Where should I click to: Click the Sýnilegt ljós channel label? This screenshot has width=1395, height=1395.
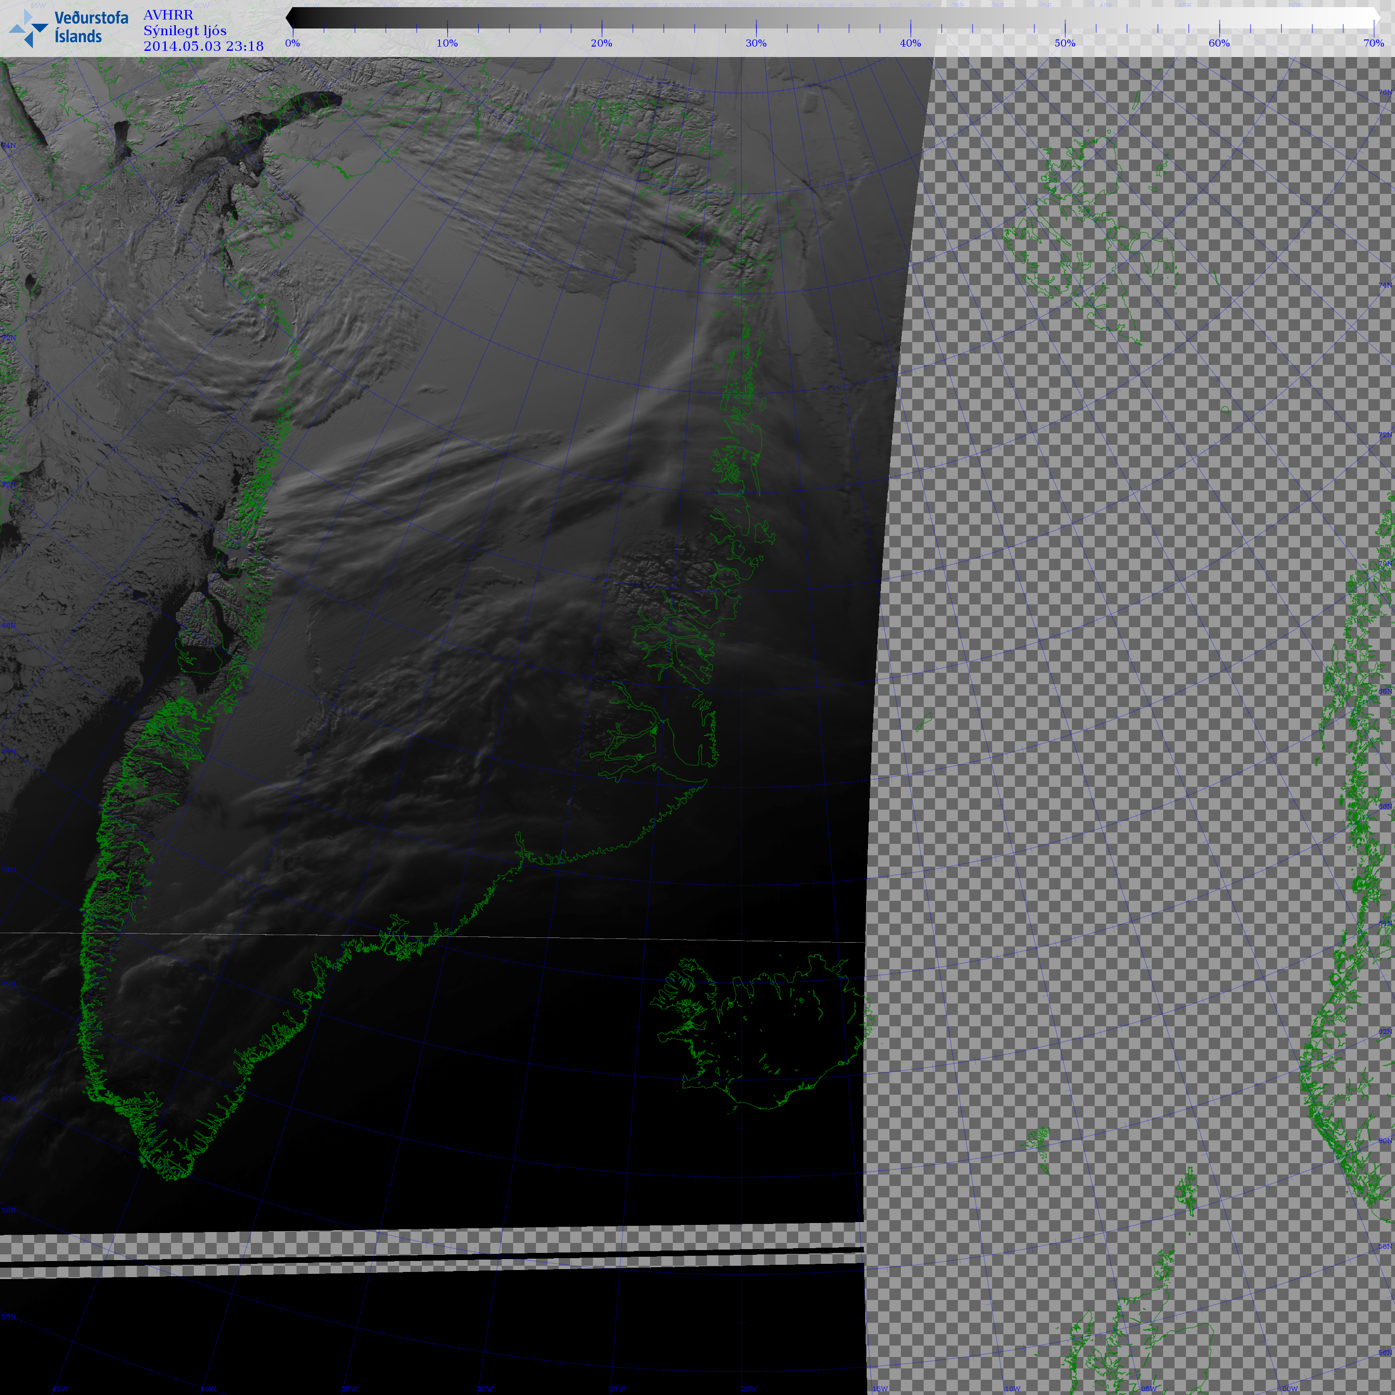(x=185, y=30)
